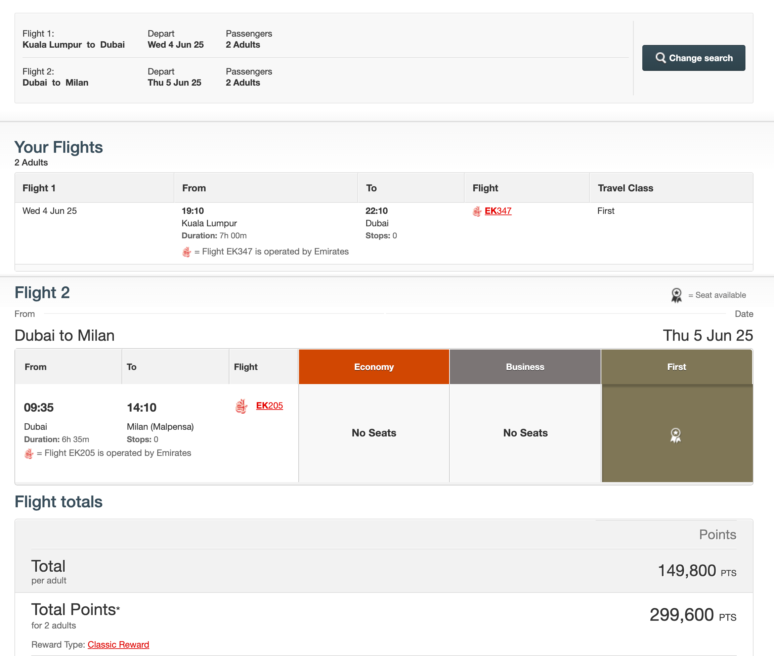Click the 'Thu 5 Jun 25' large date heading
Image resolution: width=774 pixels, height=656 pixels.
708,335
